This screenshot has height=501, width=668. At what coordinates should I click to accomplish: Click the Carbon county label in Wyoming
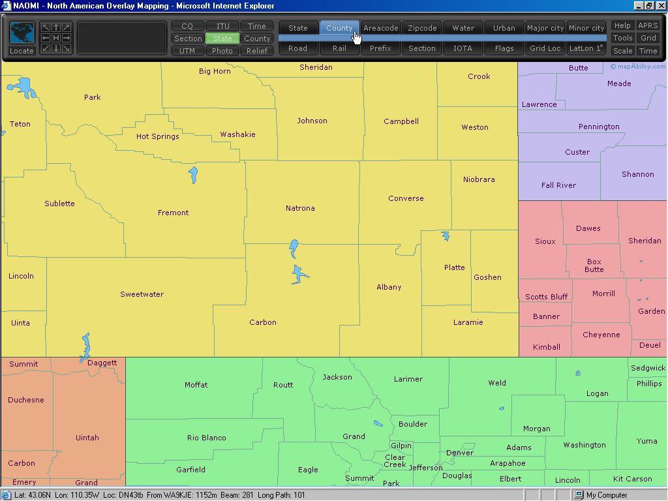click(263, 322)
